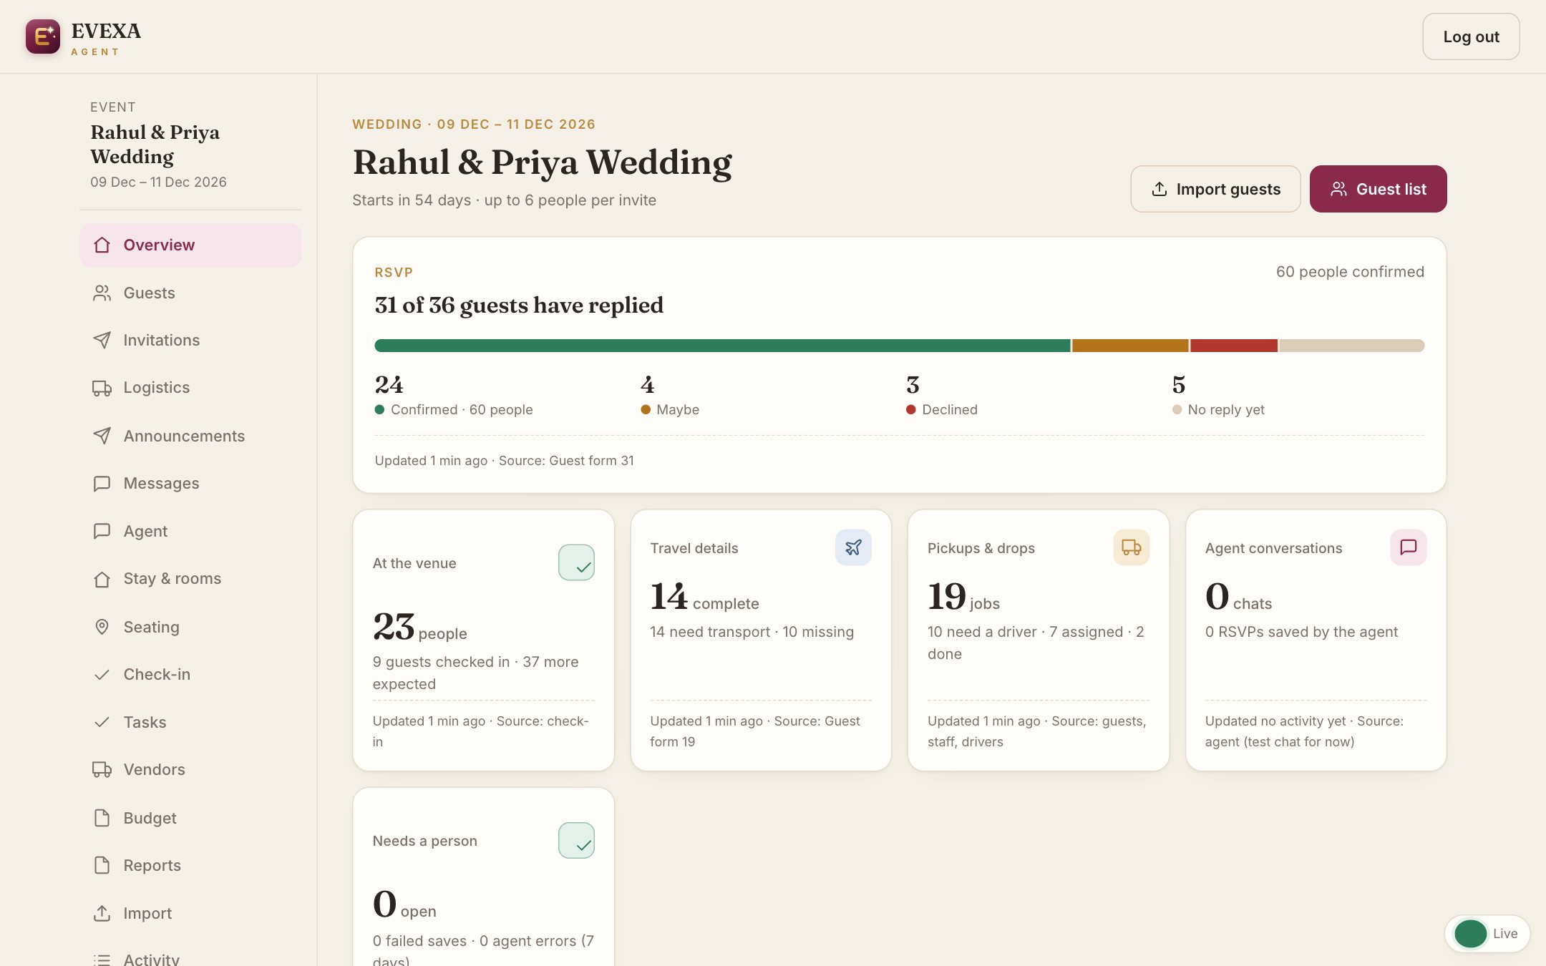Click the chat icon on Agent conversations card
The height and width of the screenshot is (966, 1546).
pyautogui.click(x=1408, y=547)
